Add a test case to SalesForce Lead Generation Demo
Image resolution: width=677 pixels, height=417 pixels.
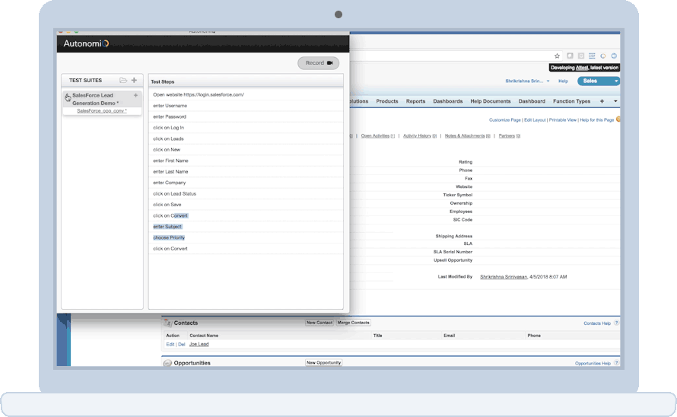pos(135,96)
